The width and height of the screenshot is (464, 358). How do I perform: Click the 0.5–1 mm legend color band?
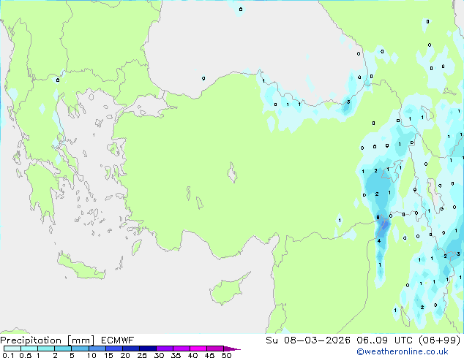pyautogui.click(x=29, y=349)
